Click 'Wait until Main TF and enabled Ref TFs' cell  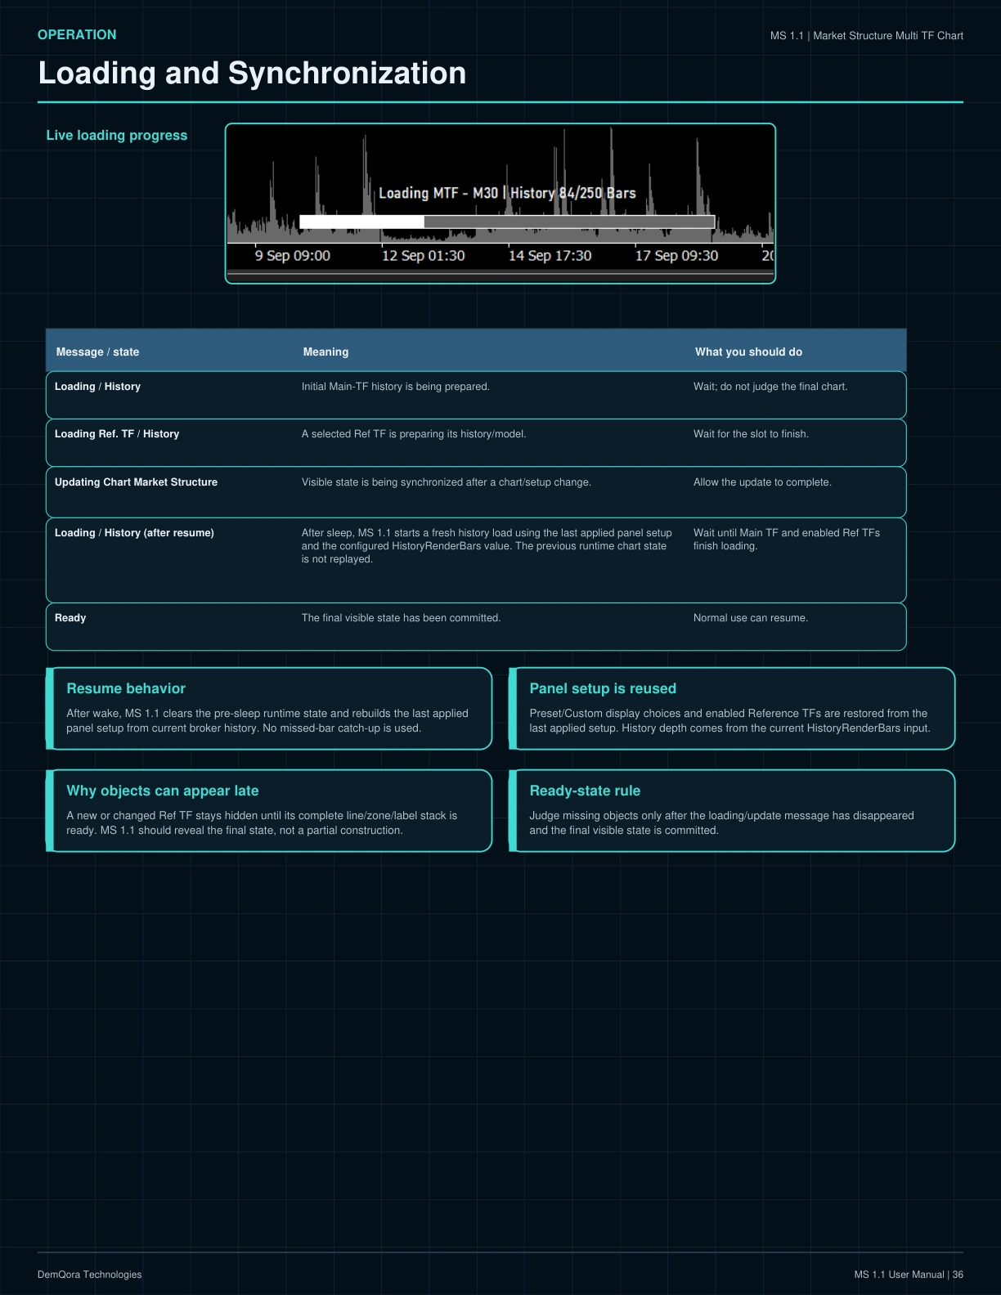point(787,540)
